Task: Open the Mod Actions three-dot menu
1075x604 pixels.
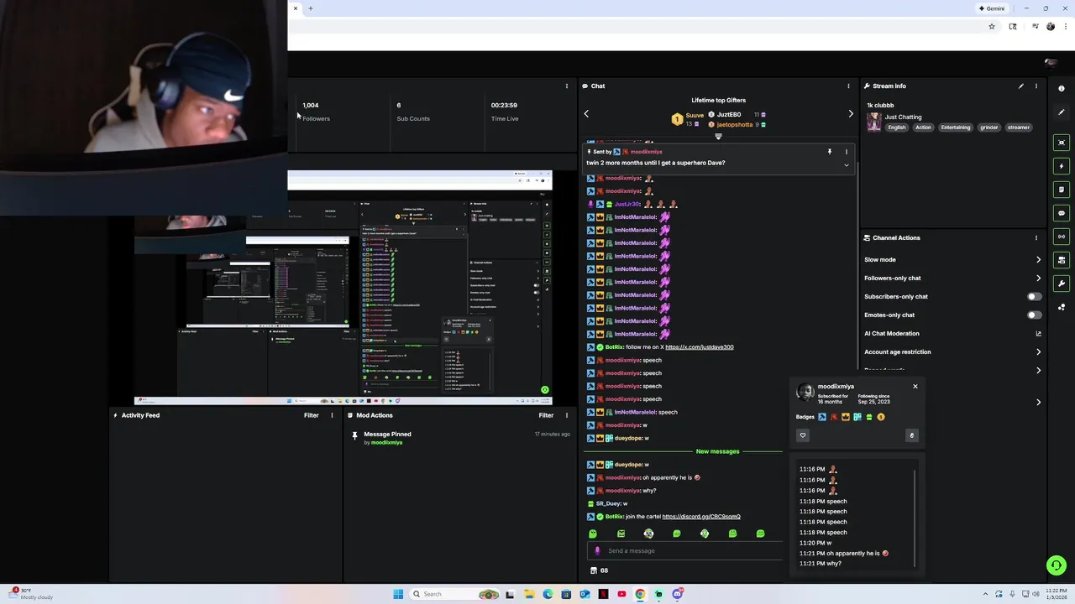Action: click(566, 415)
